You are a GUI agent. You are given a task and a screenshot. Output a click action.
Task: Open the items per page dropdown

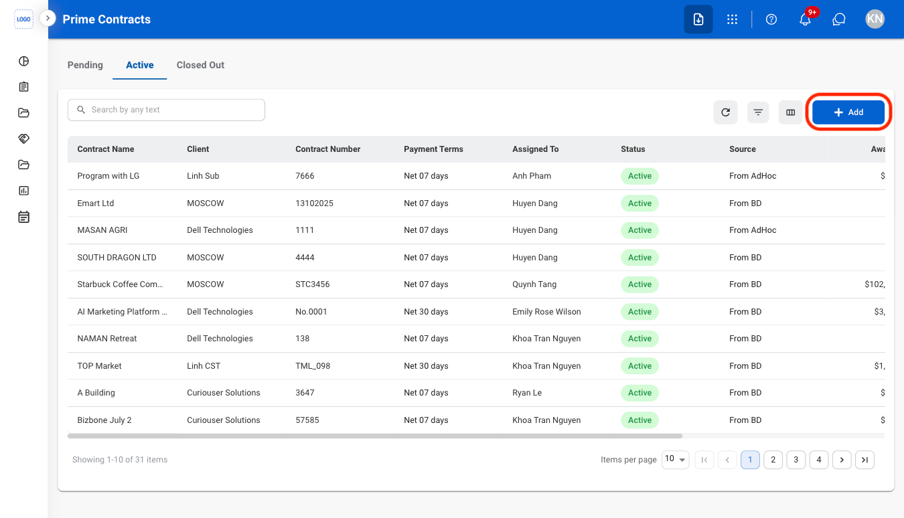[676, 460]
